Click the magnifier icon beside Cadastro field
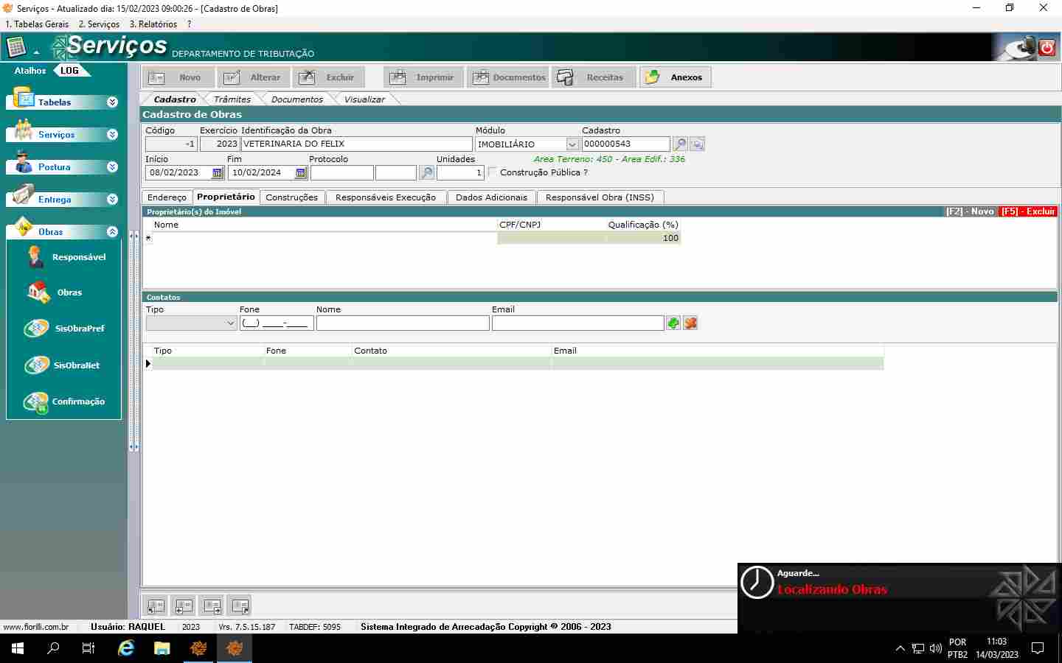Image resolution: width=1062 pixels, height=663 pixels. 680,144
